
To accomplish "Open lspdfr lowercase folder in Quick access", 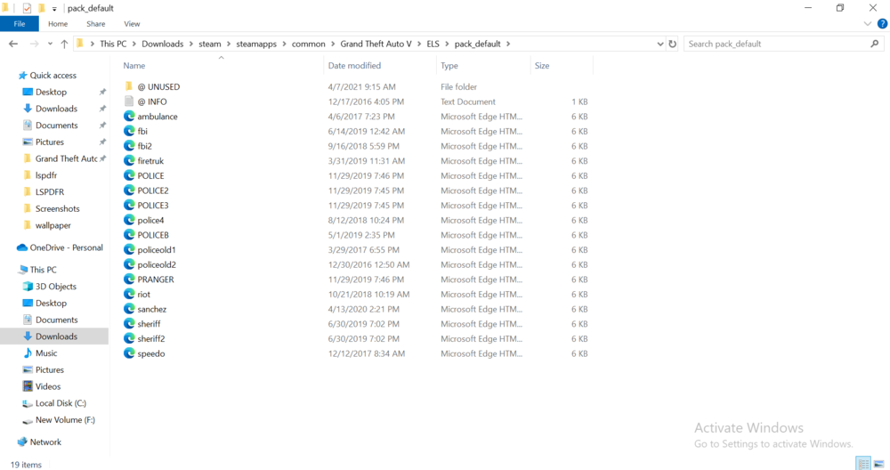I will coord(40,175).
